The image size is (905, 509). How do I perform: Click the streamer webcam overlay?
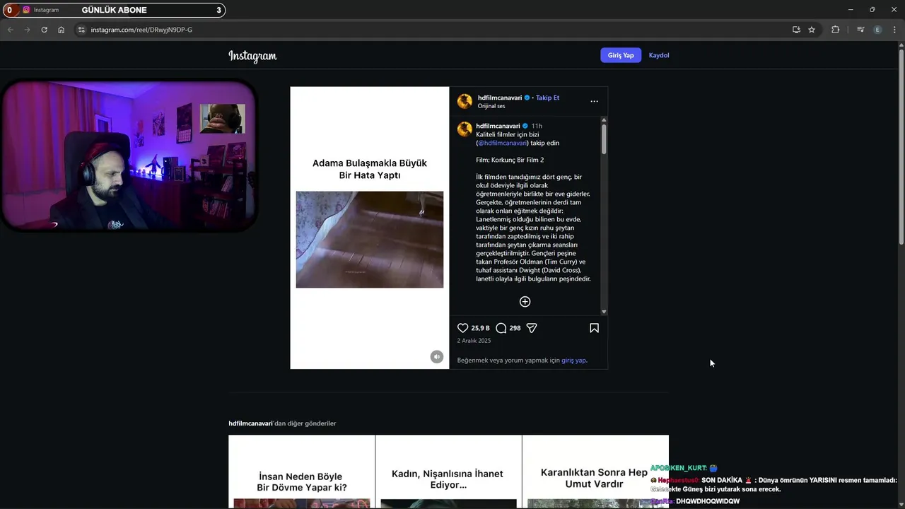tap(129, 155)
